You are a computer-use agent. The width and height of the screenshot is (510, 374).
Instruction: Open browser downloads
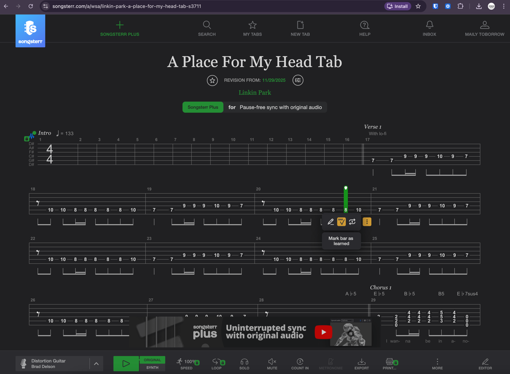pos(479,6)
